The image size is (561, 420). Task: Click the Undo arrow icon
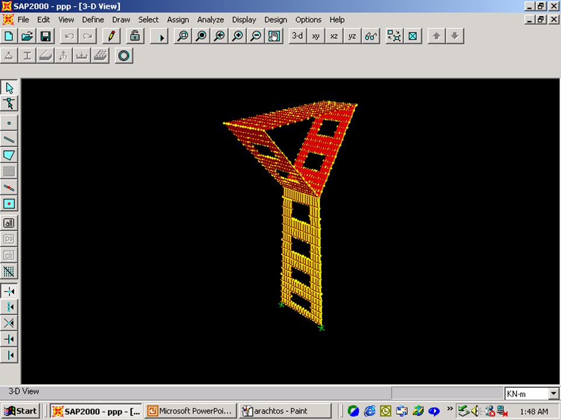click(x=69, y=36)
